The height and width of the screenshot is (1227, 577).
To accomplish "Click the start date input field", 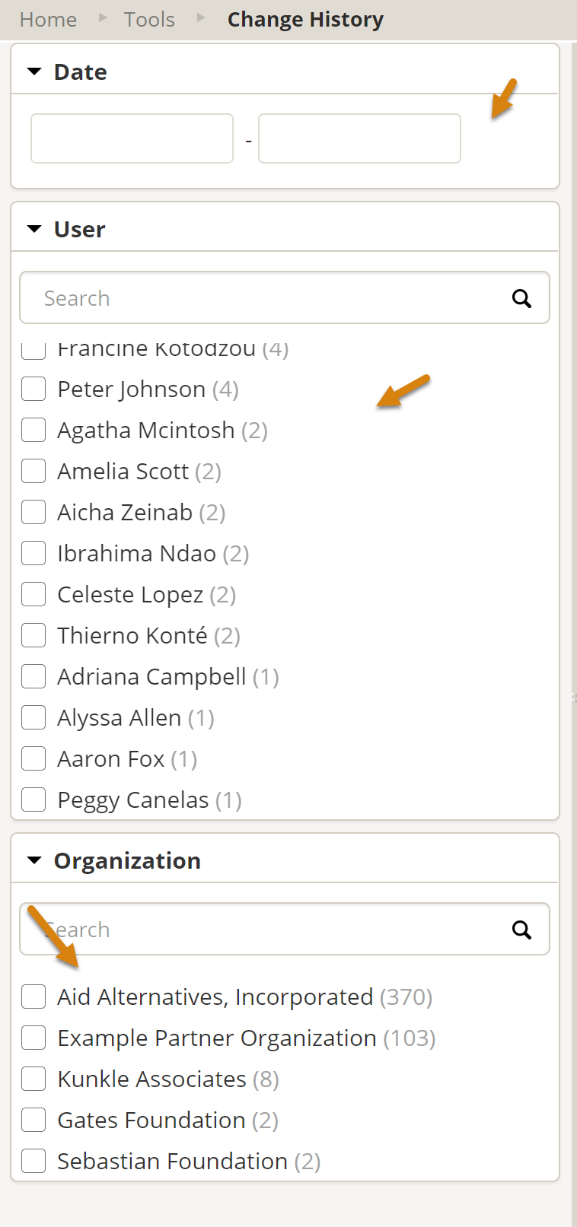I will [132, 138].
